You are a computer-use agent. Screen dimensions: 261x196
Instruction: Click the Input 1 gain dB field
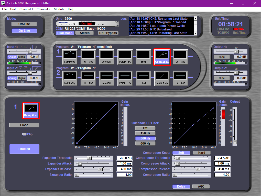[x=34, y=57]
